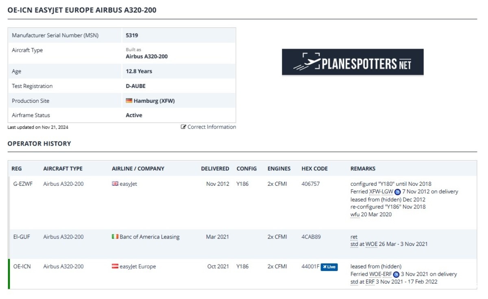Click the Nov 2012 delivery date

click(218, 184)
